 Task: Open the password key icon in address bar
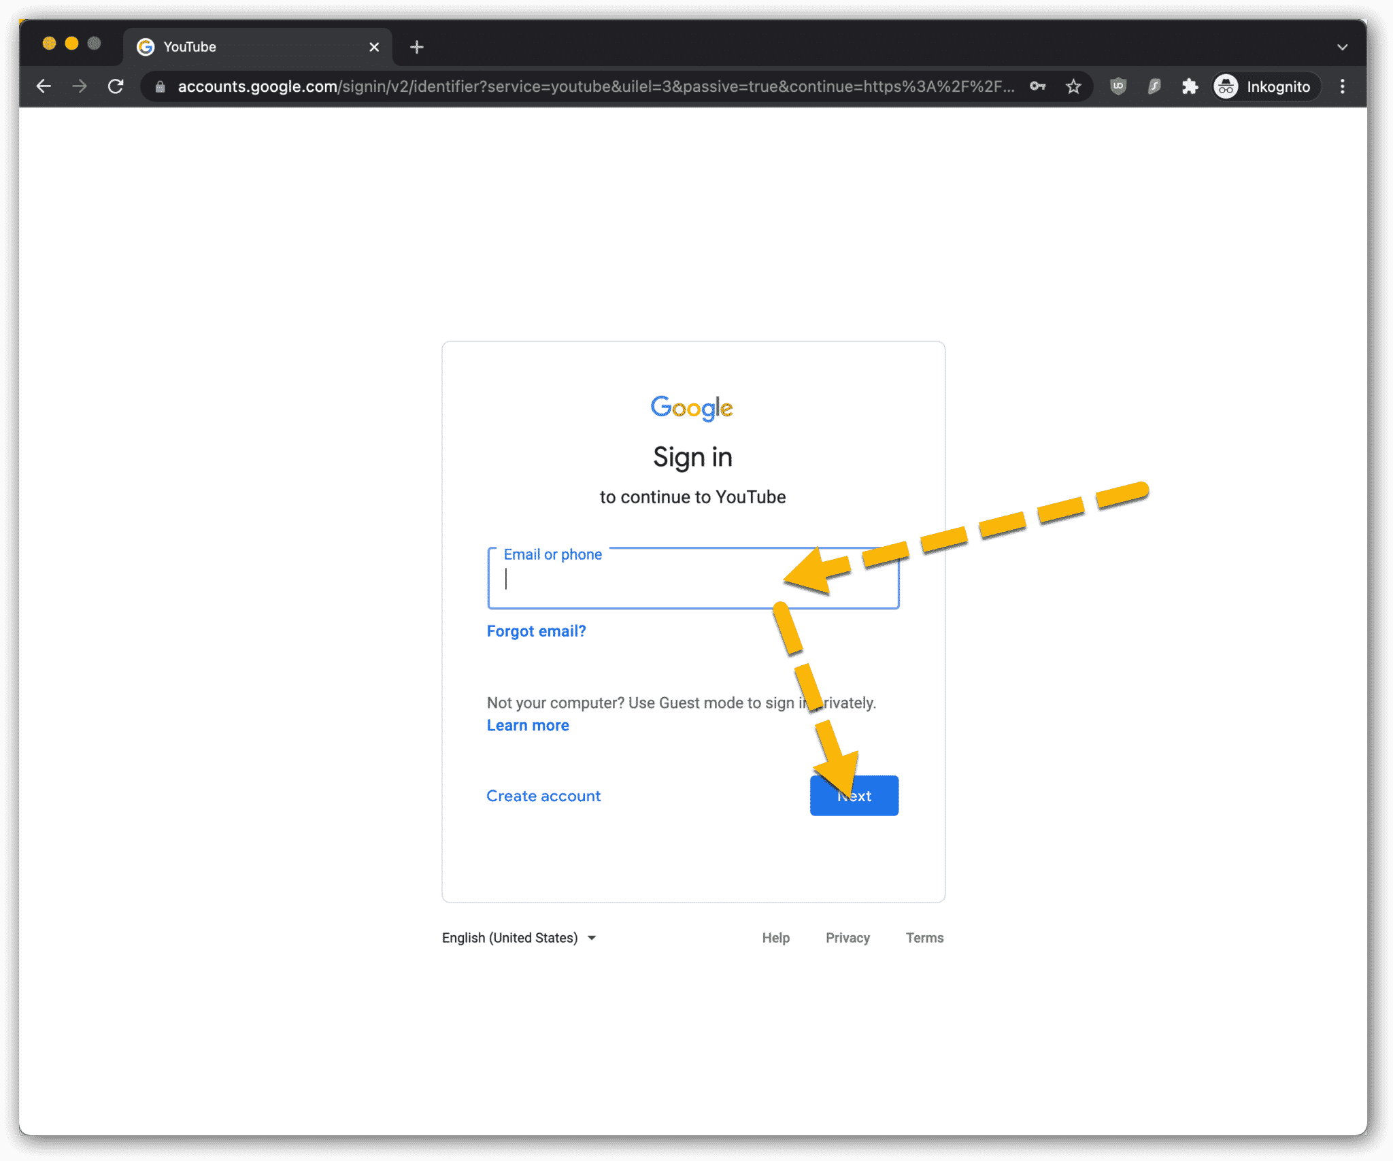1037,86
